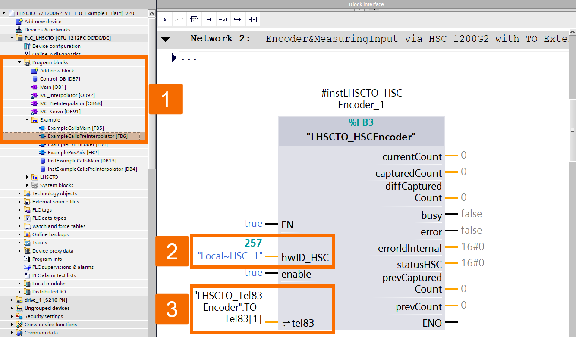
Task: Click the Device configuration icon
Action: (x=27, y=46)
